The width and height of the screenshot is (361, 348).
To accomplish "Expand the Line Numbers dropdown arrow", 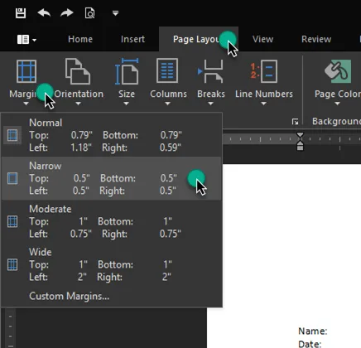I will coord(263,104).
